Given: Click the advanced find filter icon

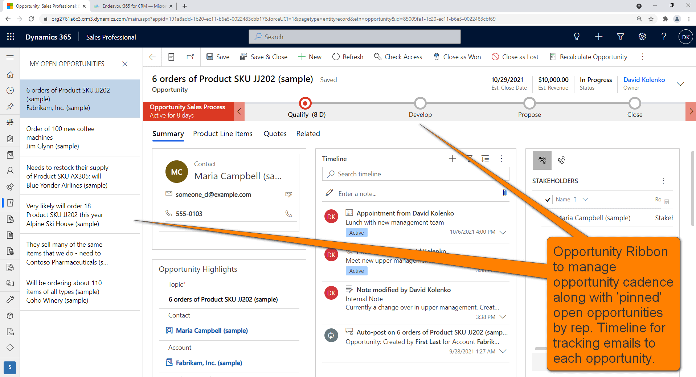Looking at the screenshot, I should click(620, 37).
